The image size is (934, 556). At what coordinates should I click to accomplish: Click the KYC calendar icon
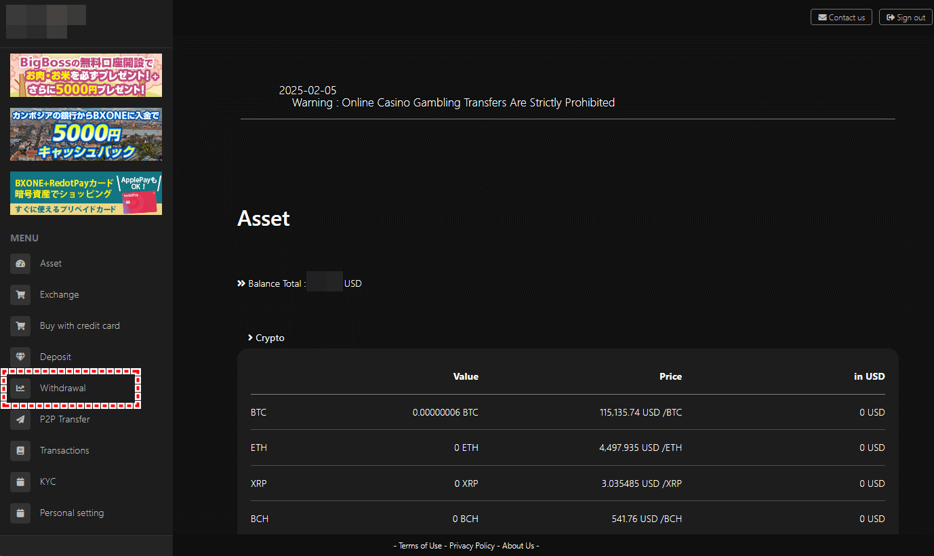tap(20, 482)
